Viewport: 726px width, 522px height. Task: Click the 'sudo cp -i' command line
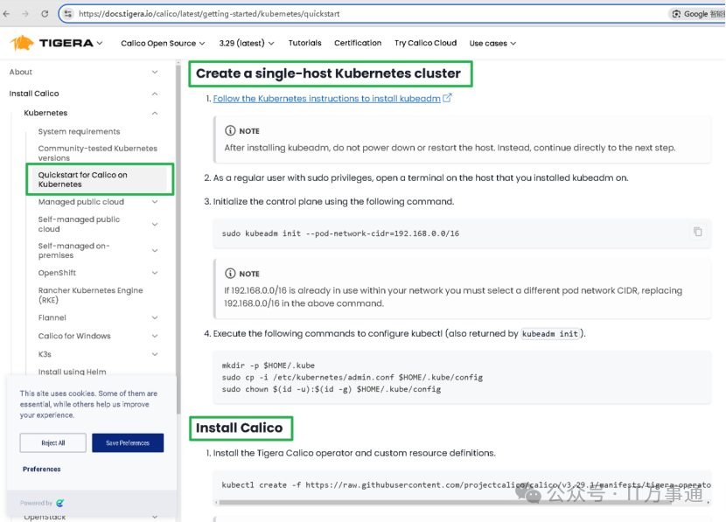pos(352,377)
